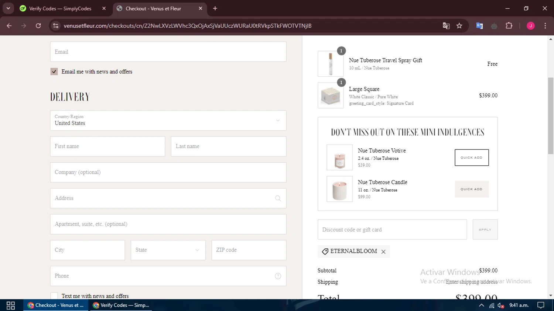The height and width of the screenshot is (311, 554).
Task: Open the Chrome three-dot menu
Action: click(x=545, y=26)
